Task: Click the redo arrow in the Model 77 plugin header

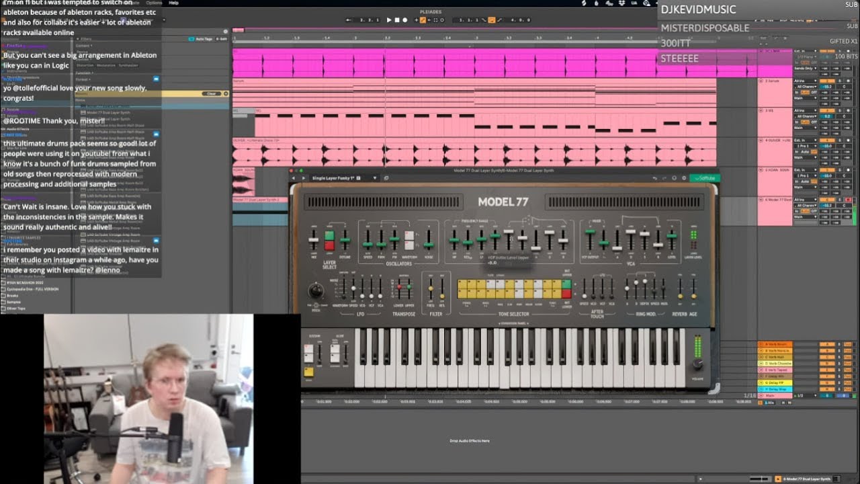Action: tap(664, 178)
